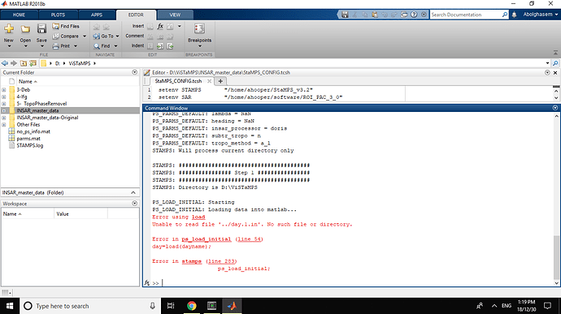Click the notifications bell icon

coord(514,15)
